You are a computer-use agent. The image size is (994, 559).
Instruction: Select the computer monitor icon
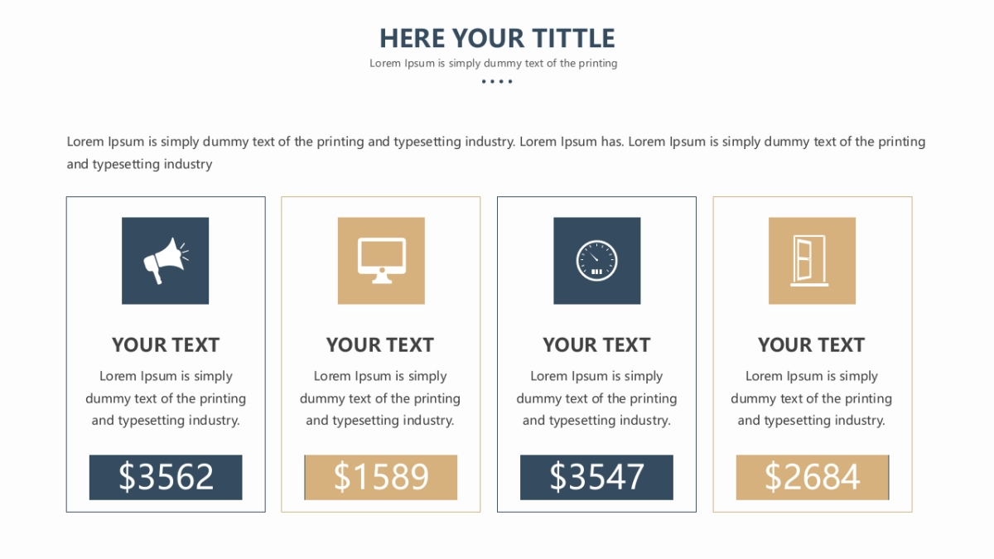[381, 260]
